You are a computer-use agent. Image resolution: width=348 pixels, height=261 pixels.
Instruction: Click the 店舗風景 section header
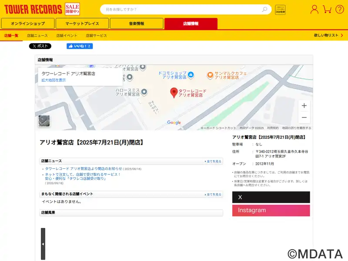pos(131,213)
